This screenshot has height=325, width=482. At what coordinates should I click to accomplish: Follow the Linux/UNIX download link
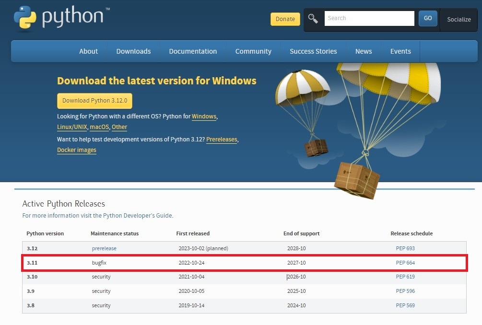72,127
